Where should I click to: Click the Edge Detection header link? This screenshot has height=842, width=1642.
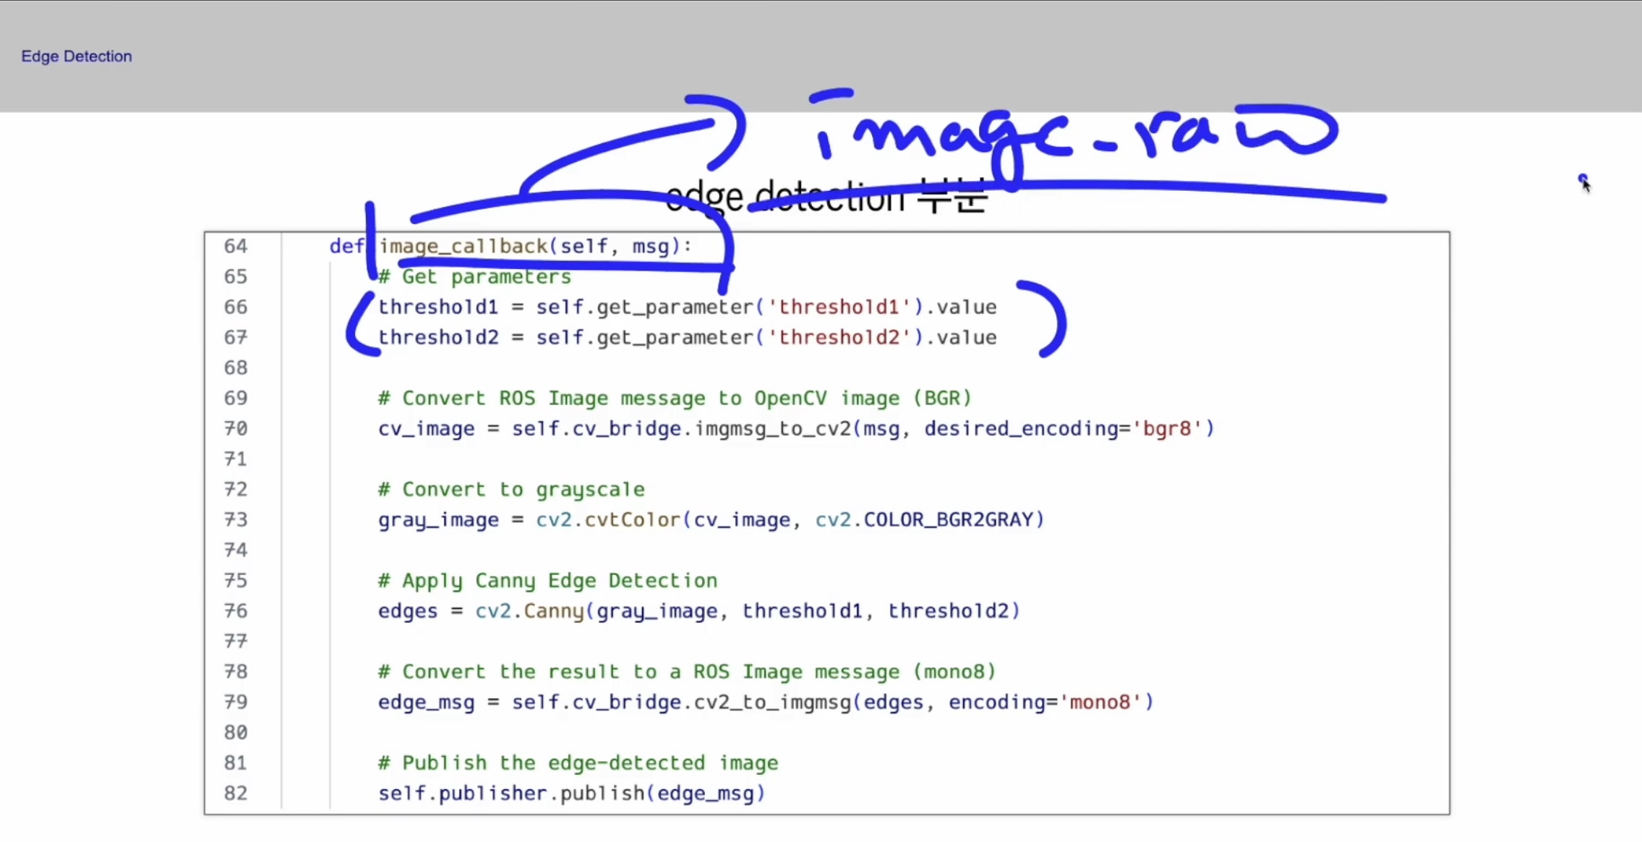click(76, 56)
